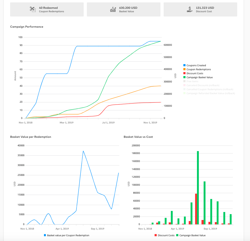The width and height of the screenshot is (250, 241).
Task: Click the 200000 label on bar chart axis
Action: (x=136, y=146)
